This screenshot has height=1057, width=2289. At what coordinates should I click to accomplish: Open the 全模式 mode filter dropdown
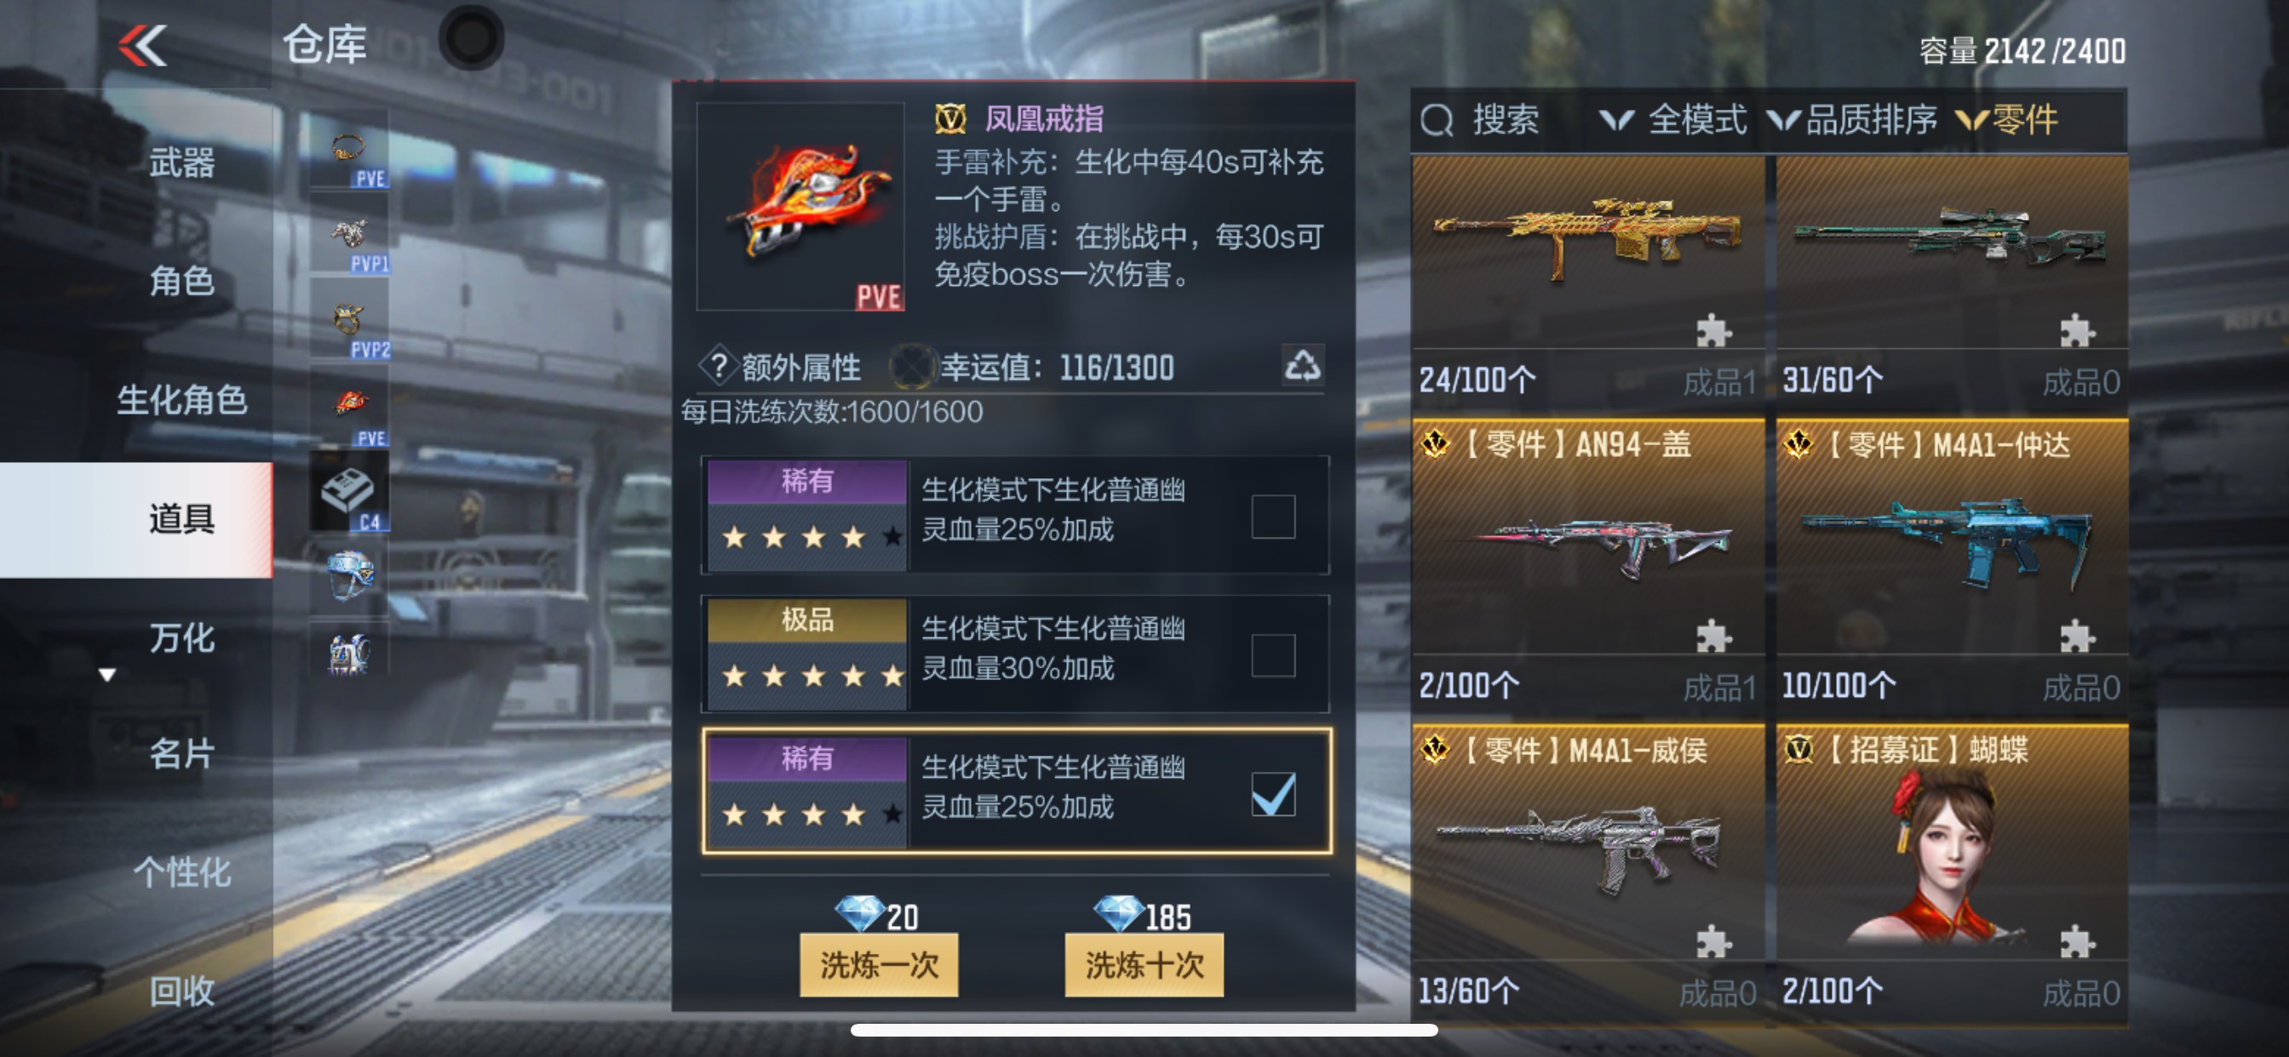[1672, 120]
